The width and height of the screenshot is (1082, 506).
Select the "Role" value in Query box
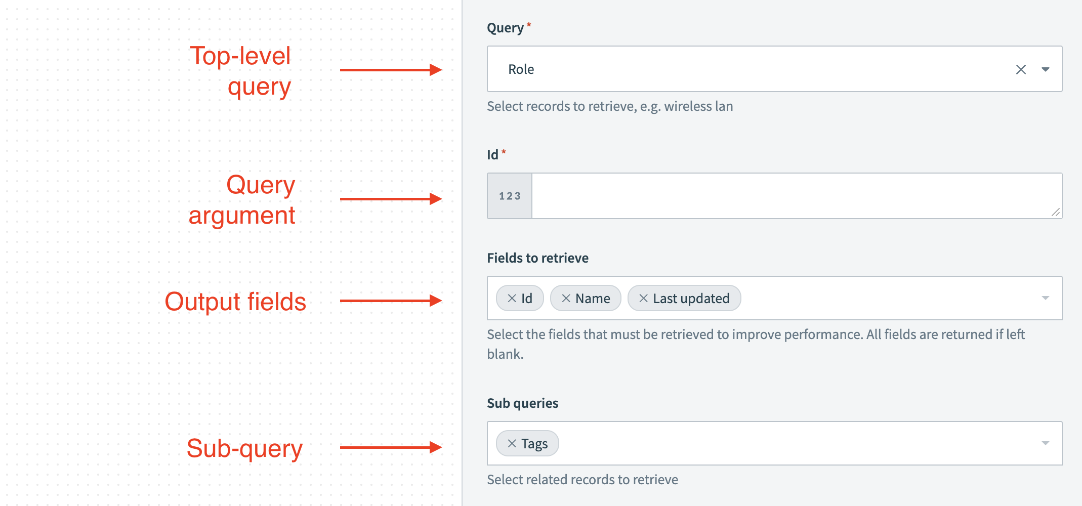[520, 69]
